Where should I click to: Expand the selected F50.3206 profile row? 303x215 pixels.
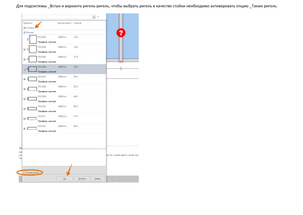click(x=24, y=69)
